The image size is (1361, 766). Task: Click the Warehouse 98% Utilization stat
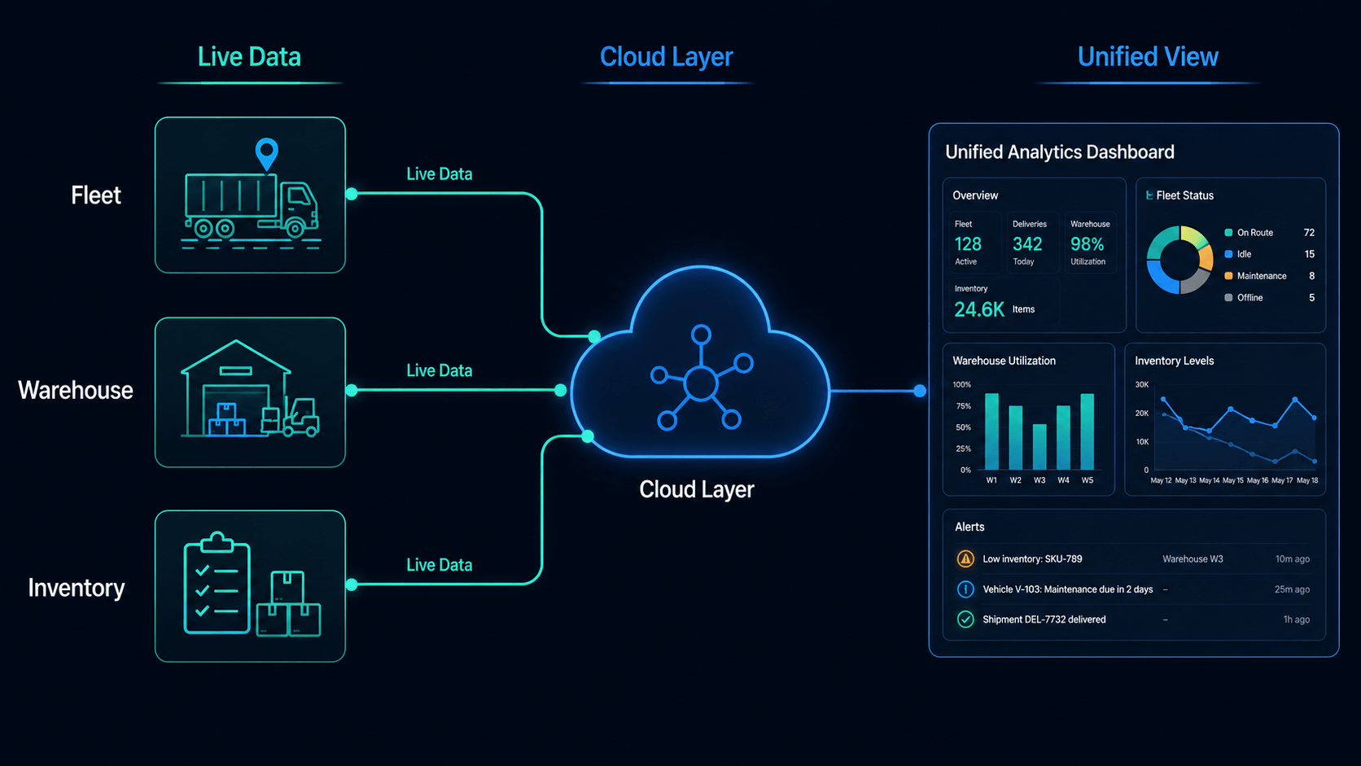coord(1090,243)
